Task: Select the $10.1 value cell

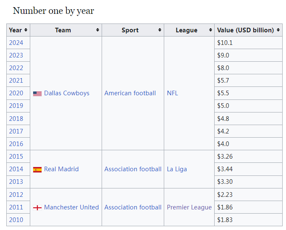Action: (248, 43)
